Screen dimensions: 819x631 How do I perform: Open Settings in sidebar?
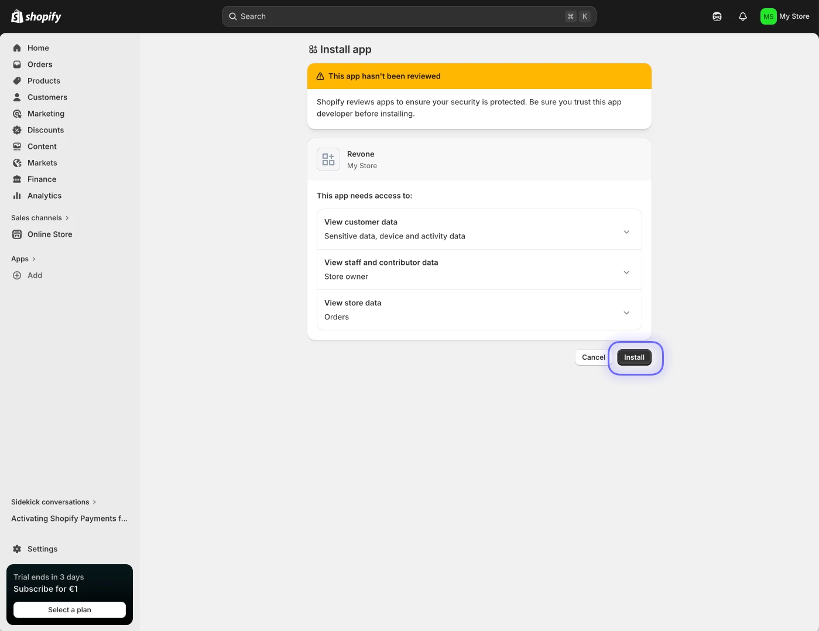pyautogui.click(x=70, y=549)
